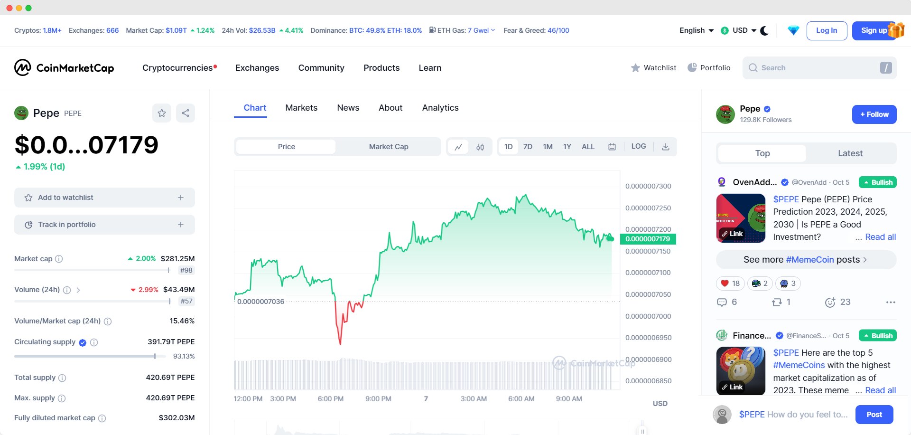Click the Log In button

point(827,31)
